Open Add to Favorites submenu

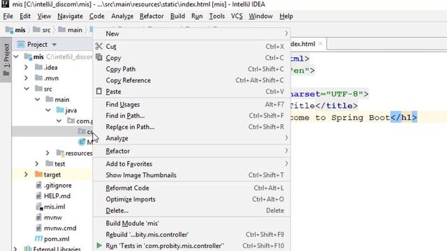[x=191, y=164]
